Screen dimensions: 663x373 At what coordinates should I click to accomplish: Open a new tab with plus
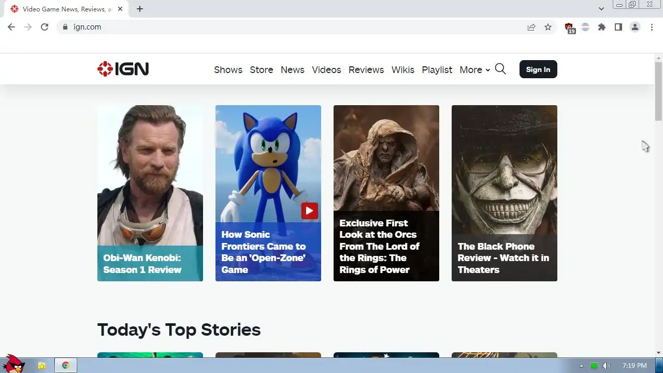pos(140,9)
